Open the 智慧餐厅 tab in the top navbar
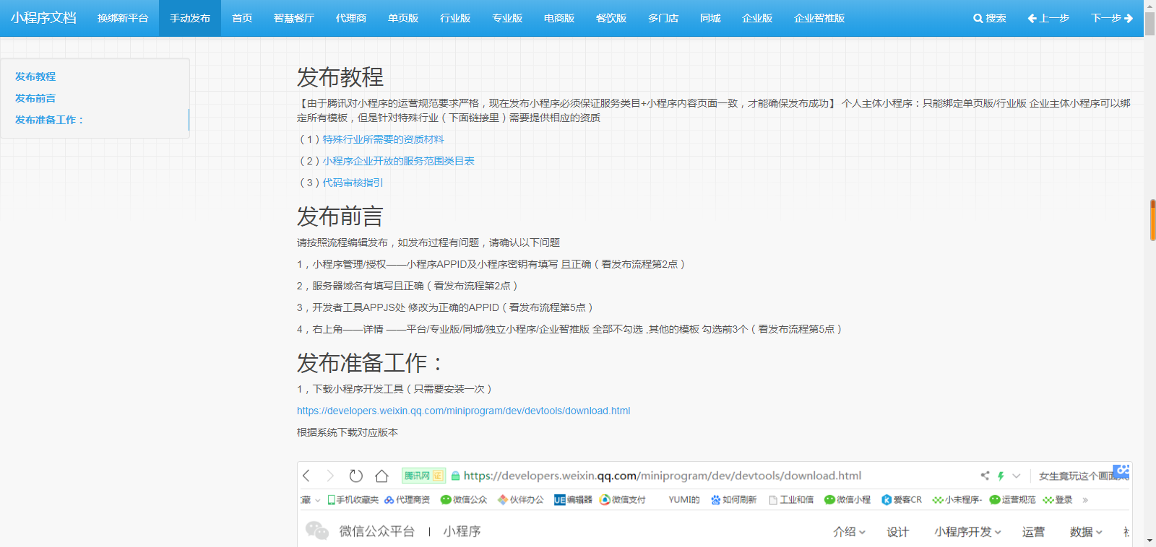The image size is (1156, 547). pos(294,18)
